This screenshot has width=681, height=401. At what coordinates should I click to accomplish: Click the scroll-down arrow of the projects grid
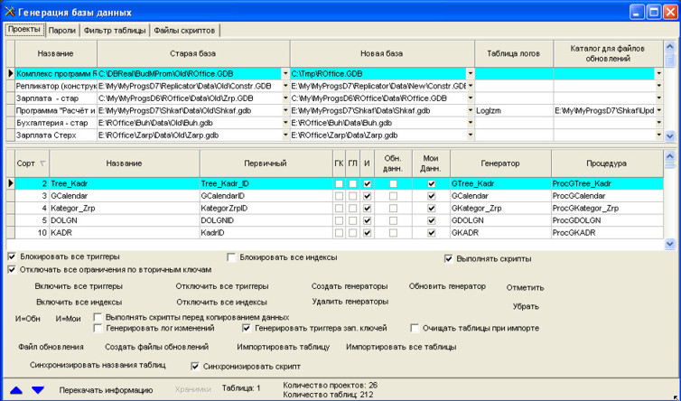coord(669,135)
